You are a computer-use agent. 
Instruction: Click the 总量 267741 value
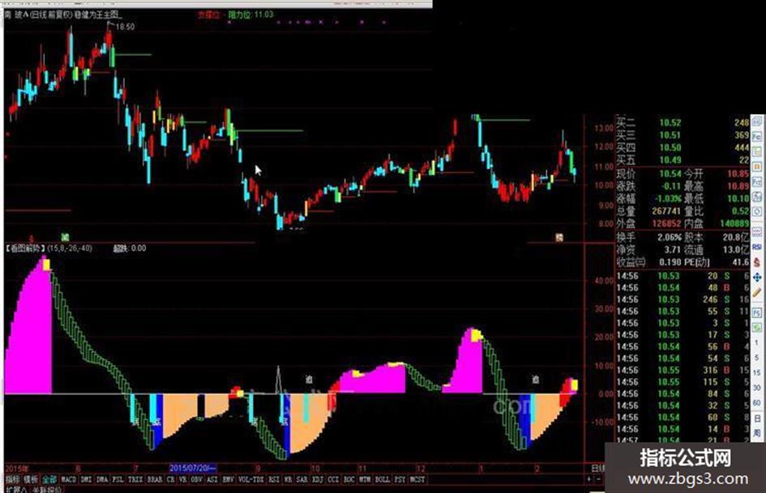point(666,210)
